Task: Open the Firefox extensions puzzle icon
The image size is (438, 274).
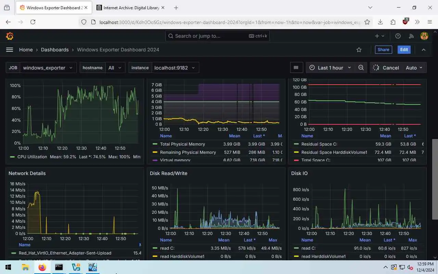Action: click(393, 22)
